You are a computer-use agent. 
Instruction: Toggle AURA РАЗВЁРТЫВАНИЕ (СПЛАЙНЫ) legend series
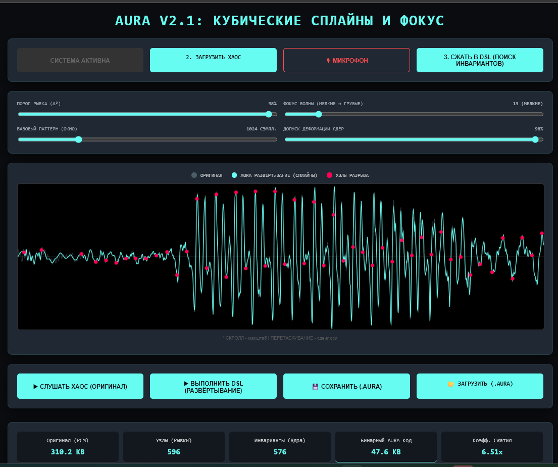(x=234, y=175)
